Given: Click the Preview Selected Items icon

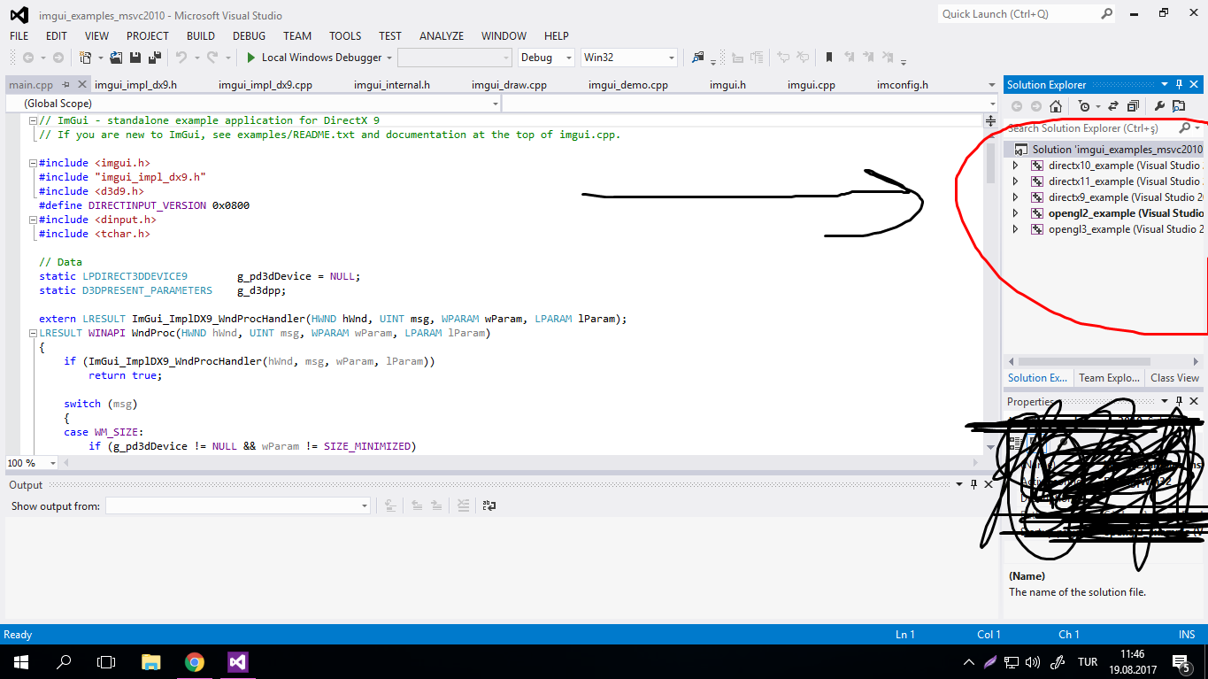Looking at the screenshot, I should point(1179,106).
